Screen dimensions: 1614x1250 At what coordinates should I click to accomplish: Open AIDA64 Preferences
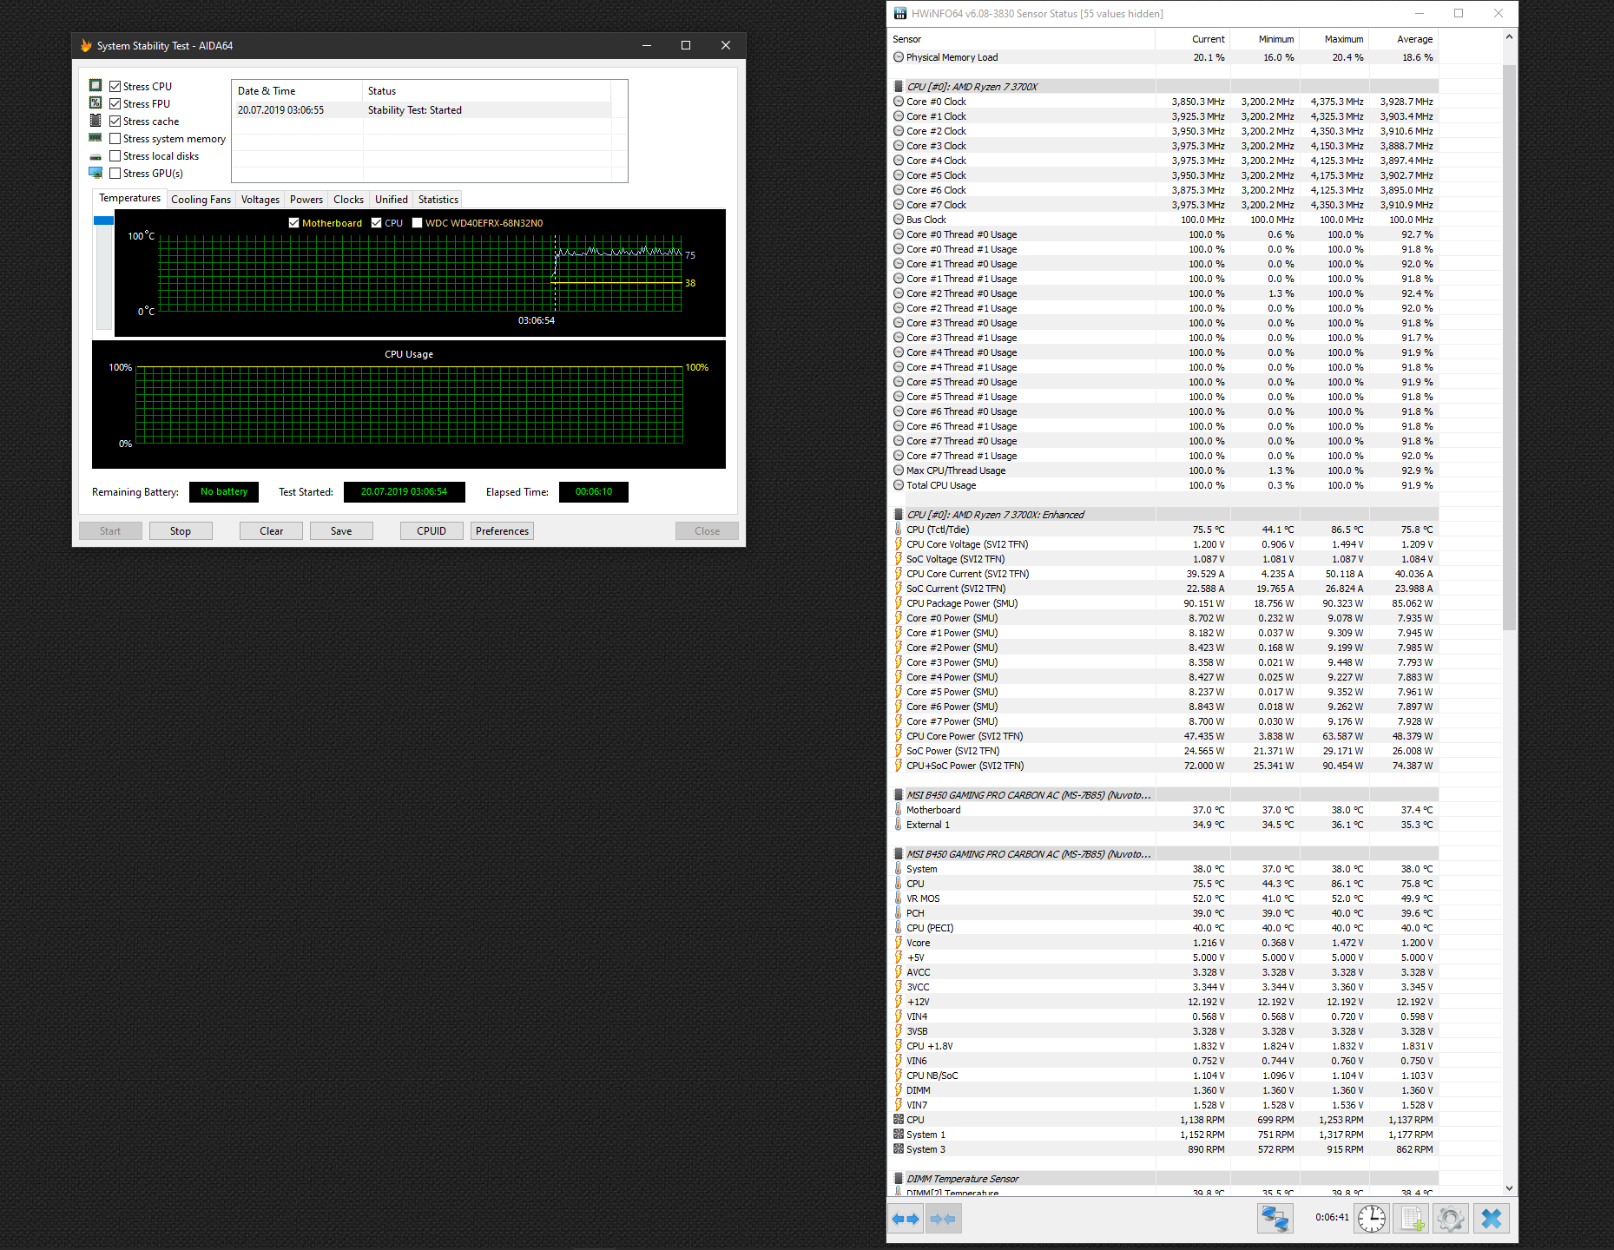(x=502, y=531)
